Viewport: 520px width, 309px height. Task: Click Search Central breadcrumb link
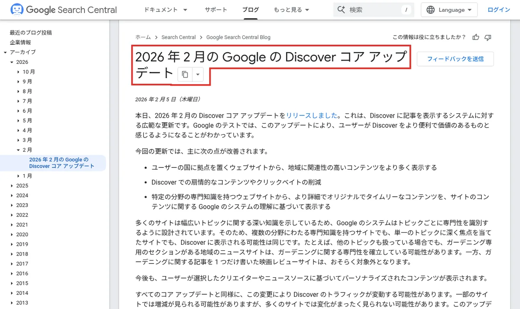click(x=179, y=37)
